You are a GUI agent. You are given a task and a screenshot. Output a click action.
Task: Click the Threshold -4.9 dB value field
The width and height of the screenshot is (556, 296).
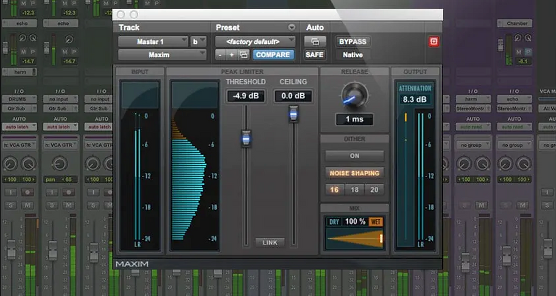[x=246, y=96]
